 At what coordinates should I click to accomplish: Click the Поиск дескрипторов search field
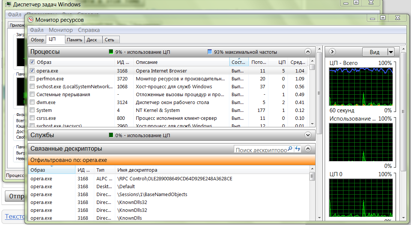click(261, 149)
